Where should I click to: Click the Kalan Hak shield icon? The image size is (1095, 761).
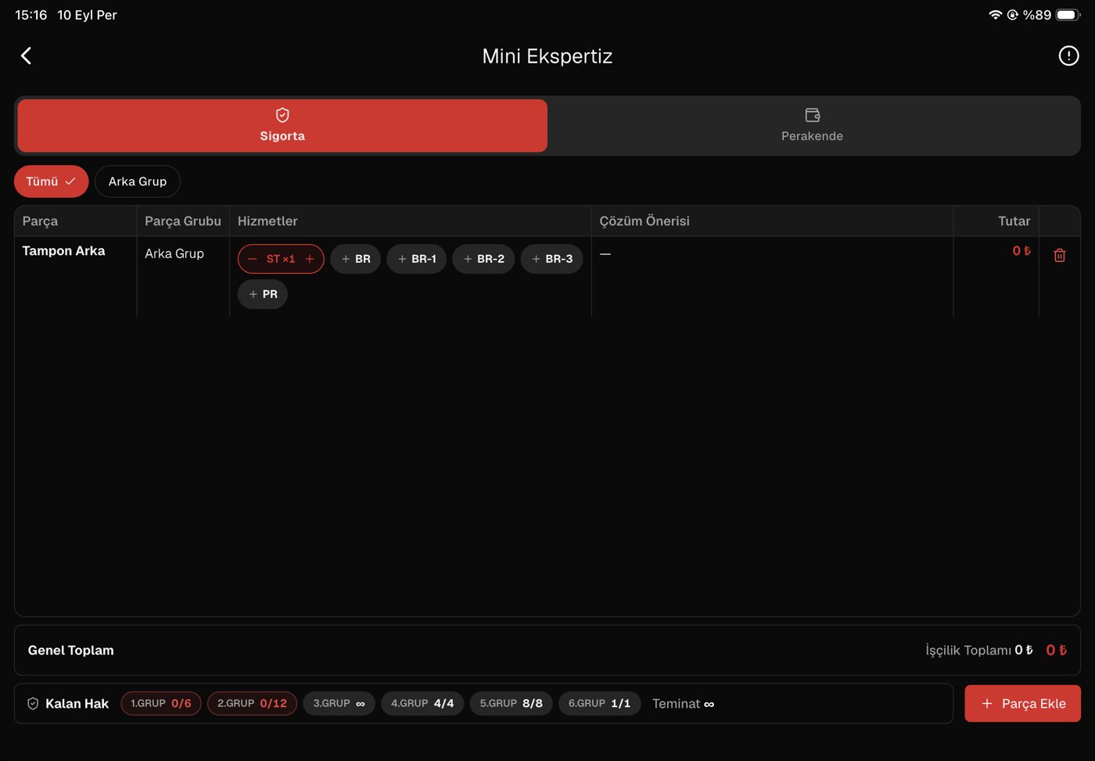(33, 703)
